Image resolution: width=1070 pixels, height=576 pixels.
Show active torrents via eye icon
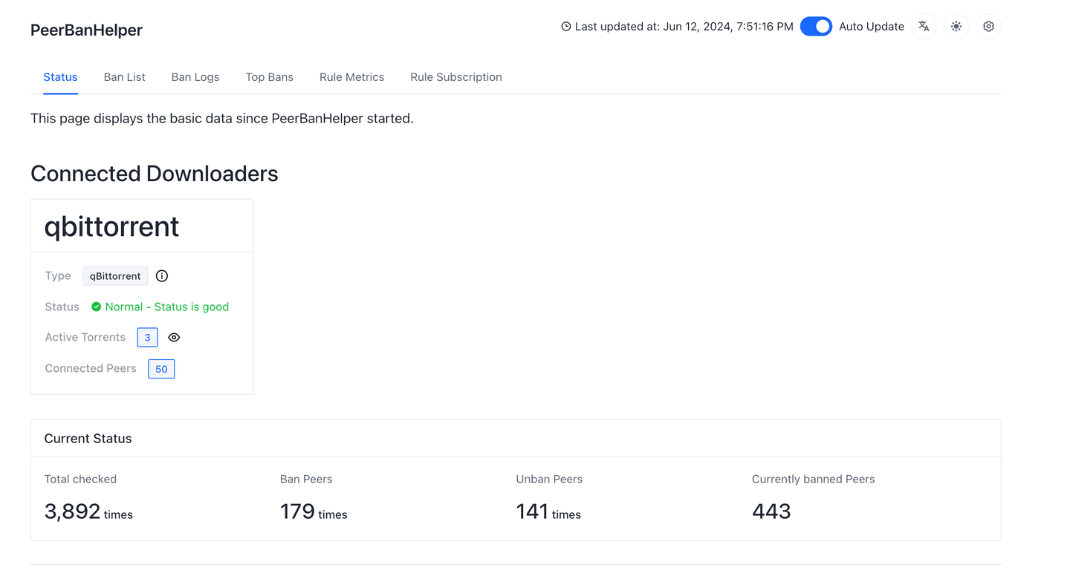[174, 338]
